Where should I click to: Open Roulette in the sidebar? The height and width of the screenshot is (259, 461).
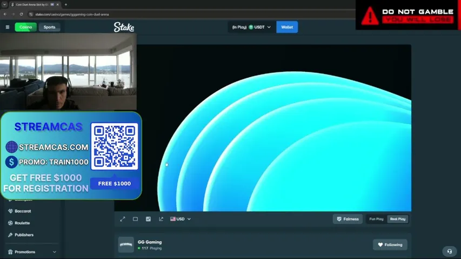click(x=22, y=223)
